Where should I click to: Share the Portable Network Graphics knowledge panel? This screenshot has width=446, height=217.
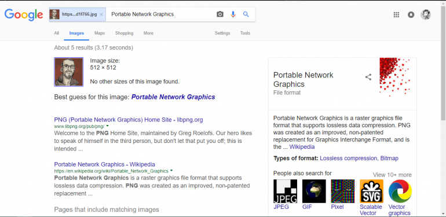tap(368, 77)
